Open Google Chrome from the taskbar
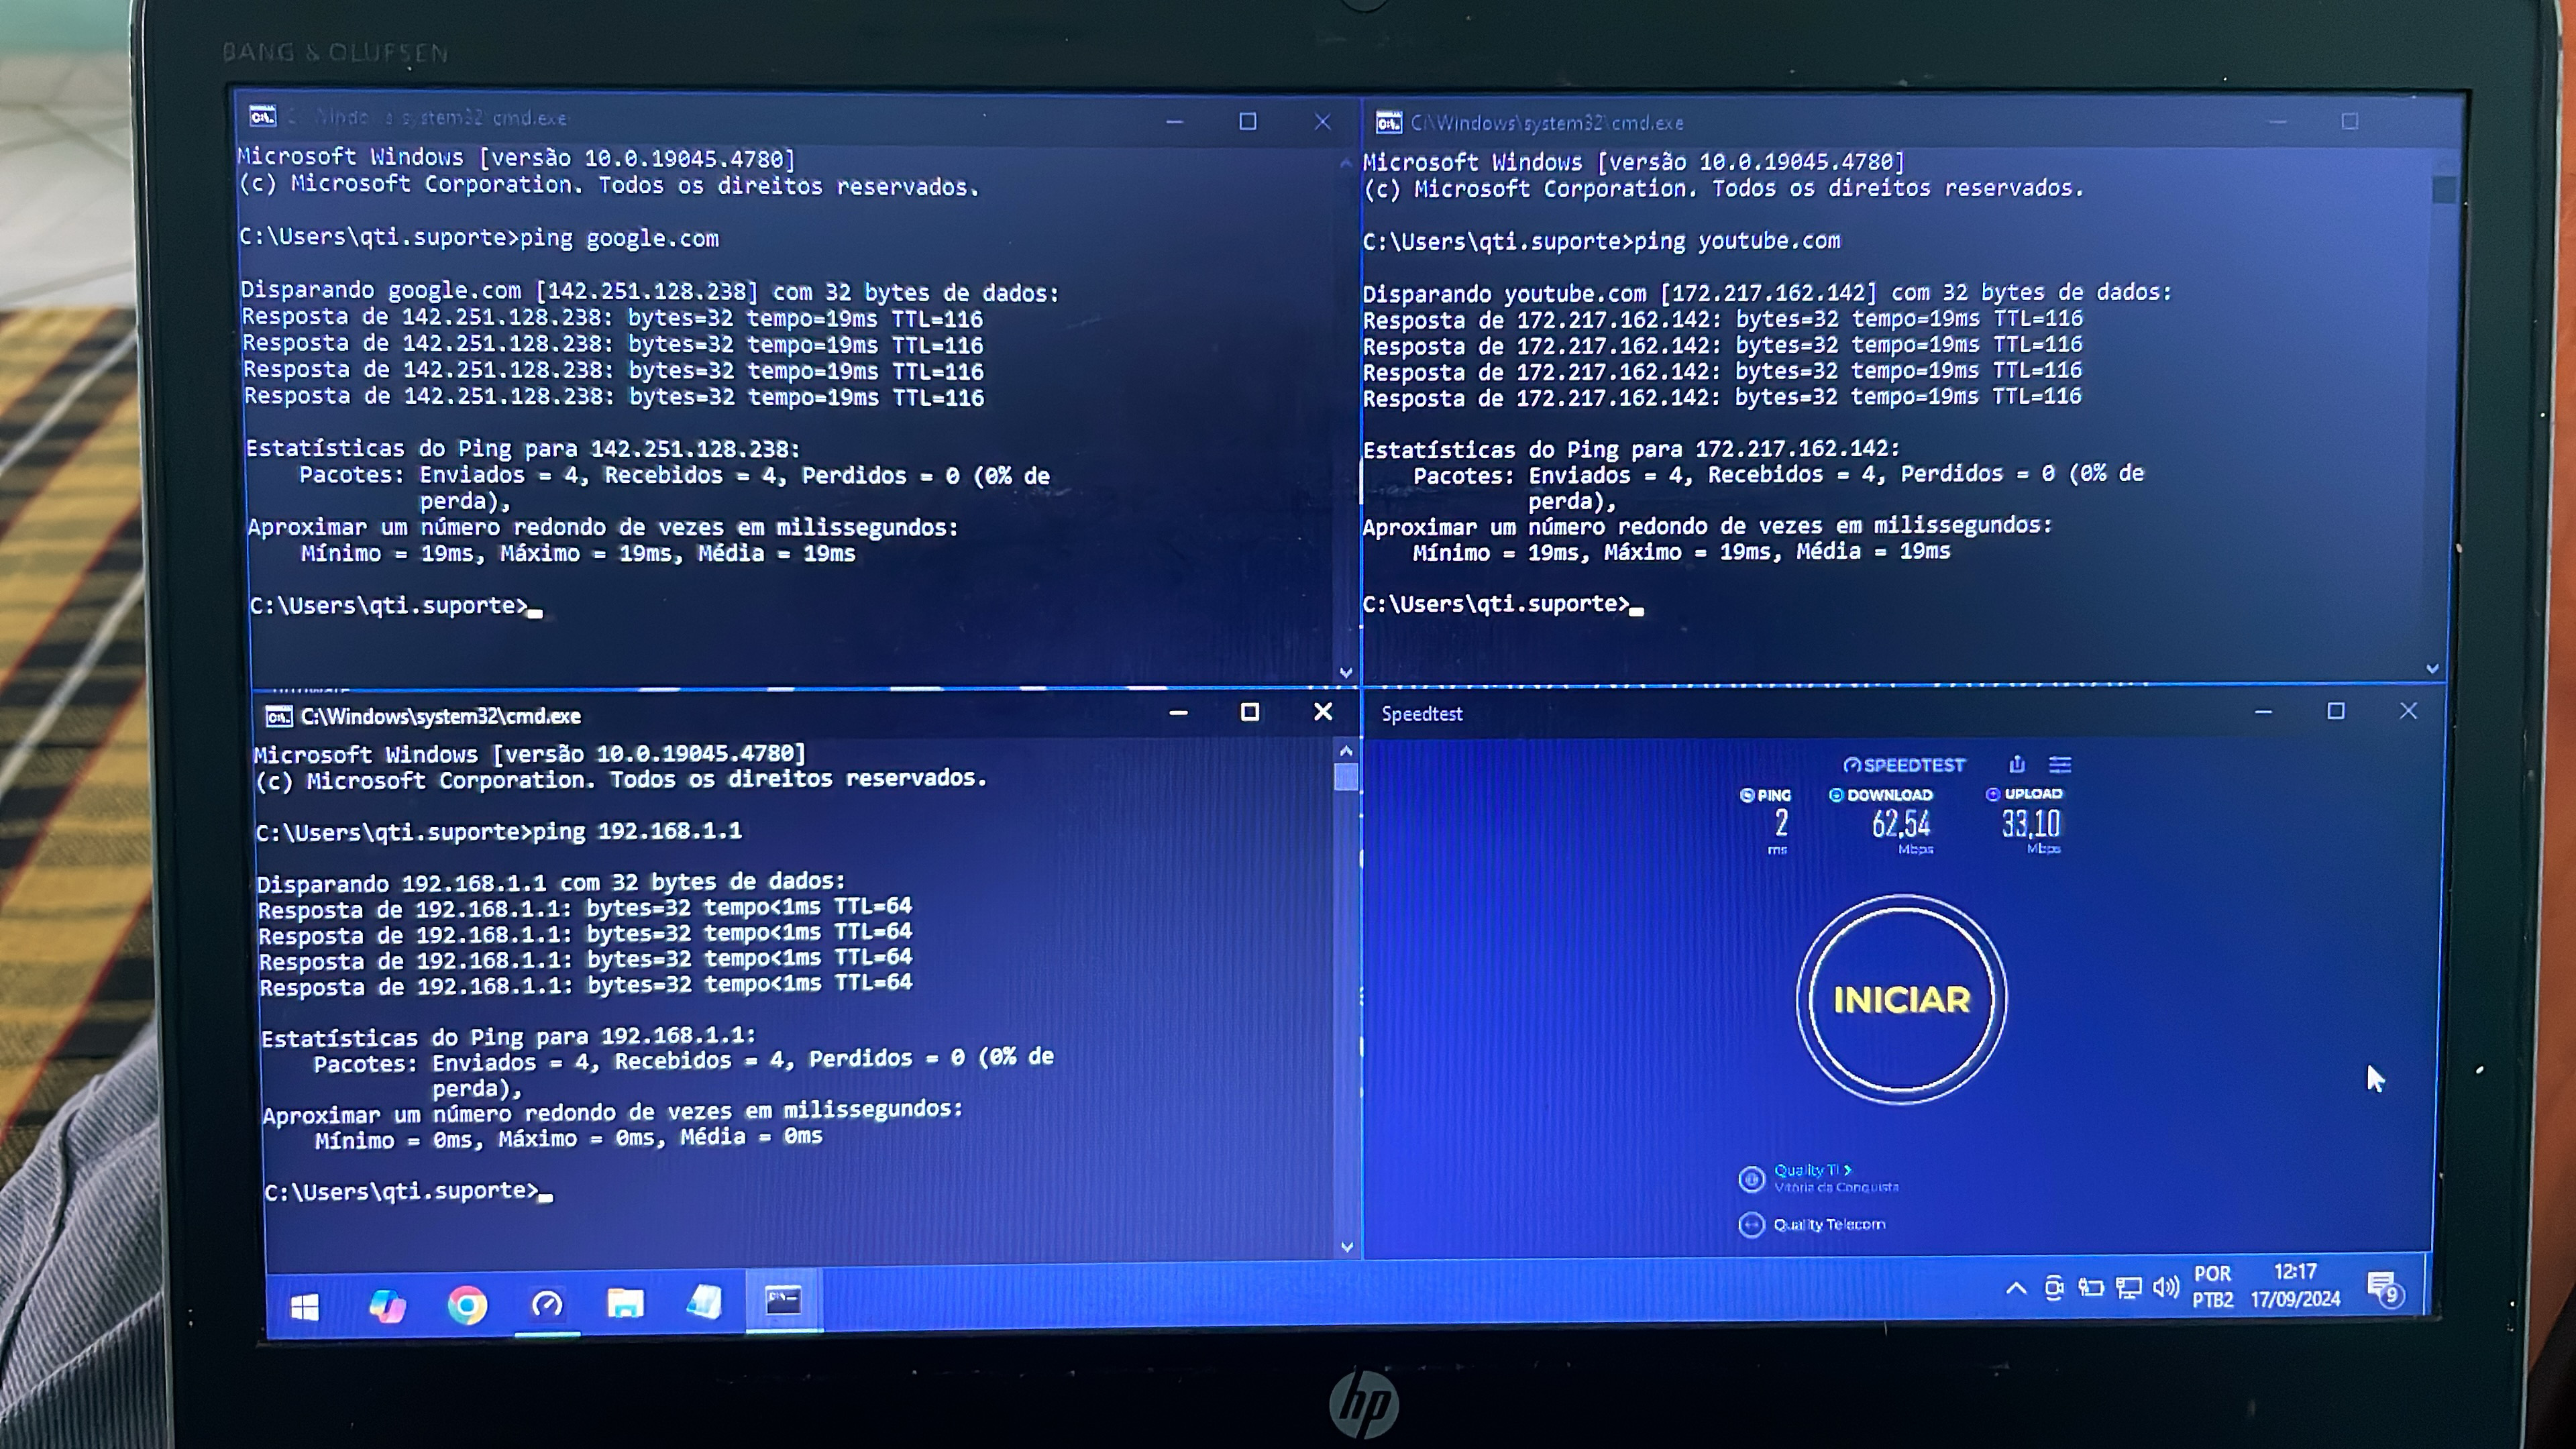 pos(467,1305)
